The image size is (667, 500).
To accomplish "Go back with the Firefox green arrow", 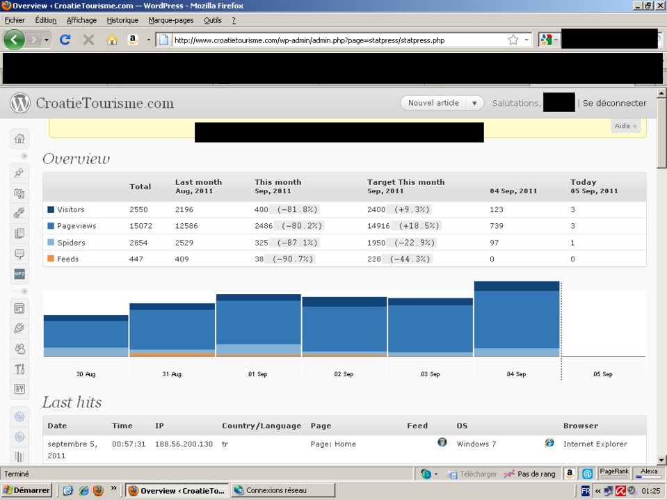I will pos(14,40).
